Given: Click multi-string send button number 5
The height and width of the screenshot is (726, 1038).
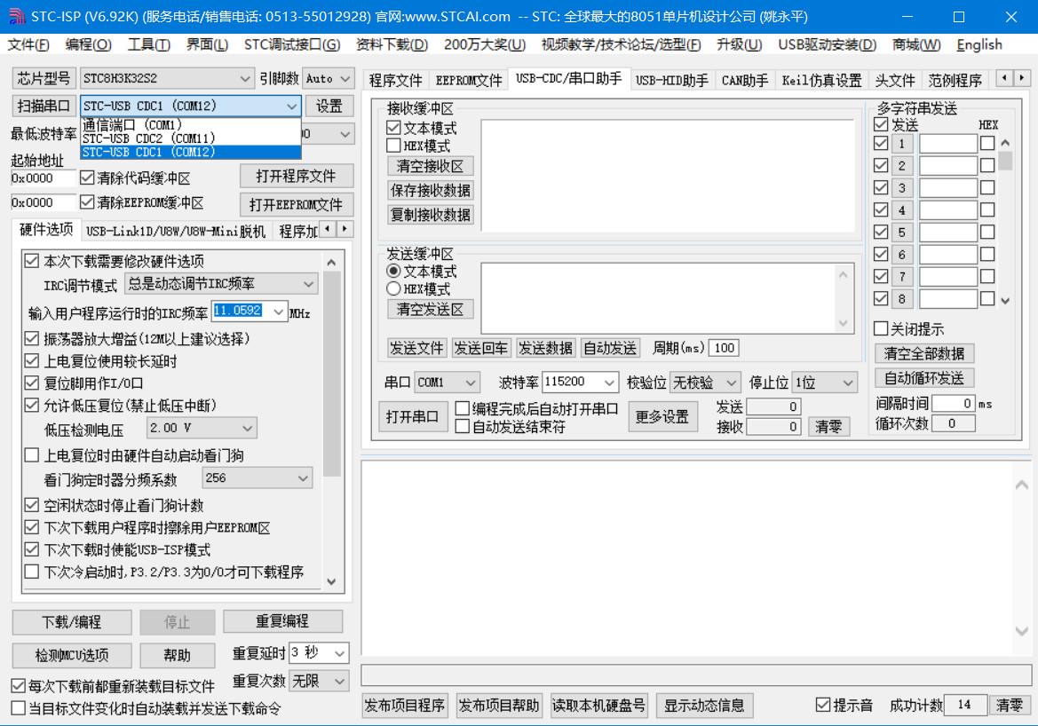Looking at the screenshot, I should pos(901,233).
